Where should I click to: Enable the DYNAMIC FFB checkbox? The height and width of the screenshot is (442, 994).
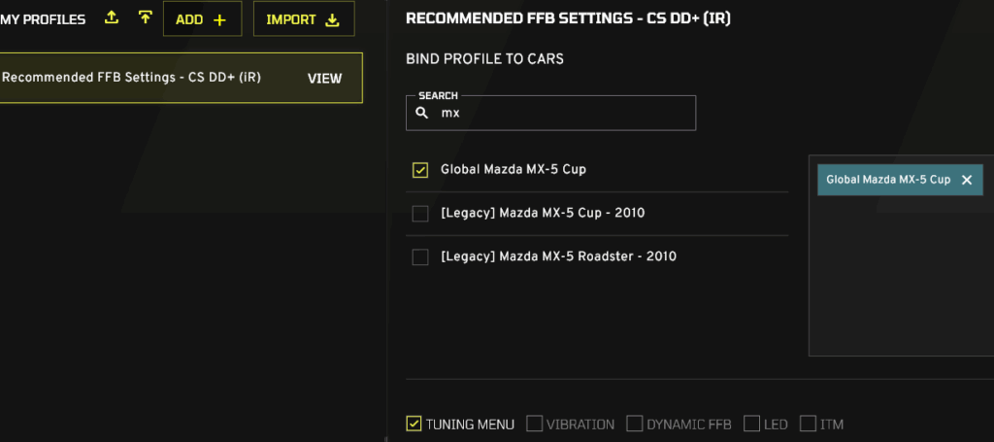634,424
